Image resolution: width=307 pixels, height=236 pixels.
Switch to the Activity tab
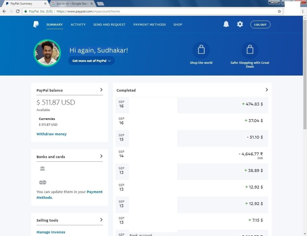(x=78, y=25)
